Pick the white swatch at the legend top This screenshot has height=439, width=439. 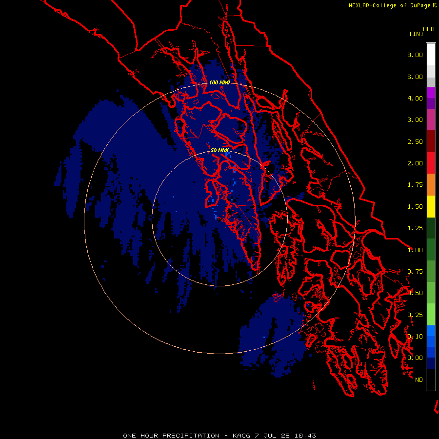tap(431, 54)
